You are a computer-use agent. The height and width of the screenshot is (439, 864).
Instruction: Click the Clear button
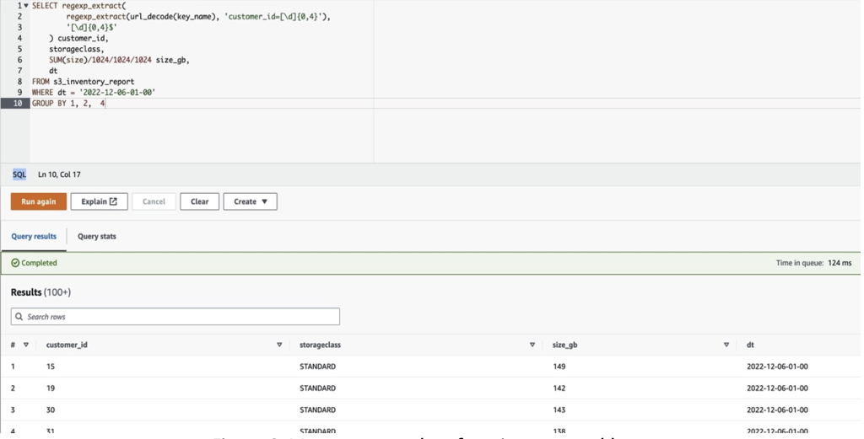click(x=199, y=201)
